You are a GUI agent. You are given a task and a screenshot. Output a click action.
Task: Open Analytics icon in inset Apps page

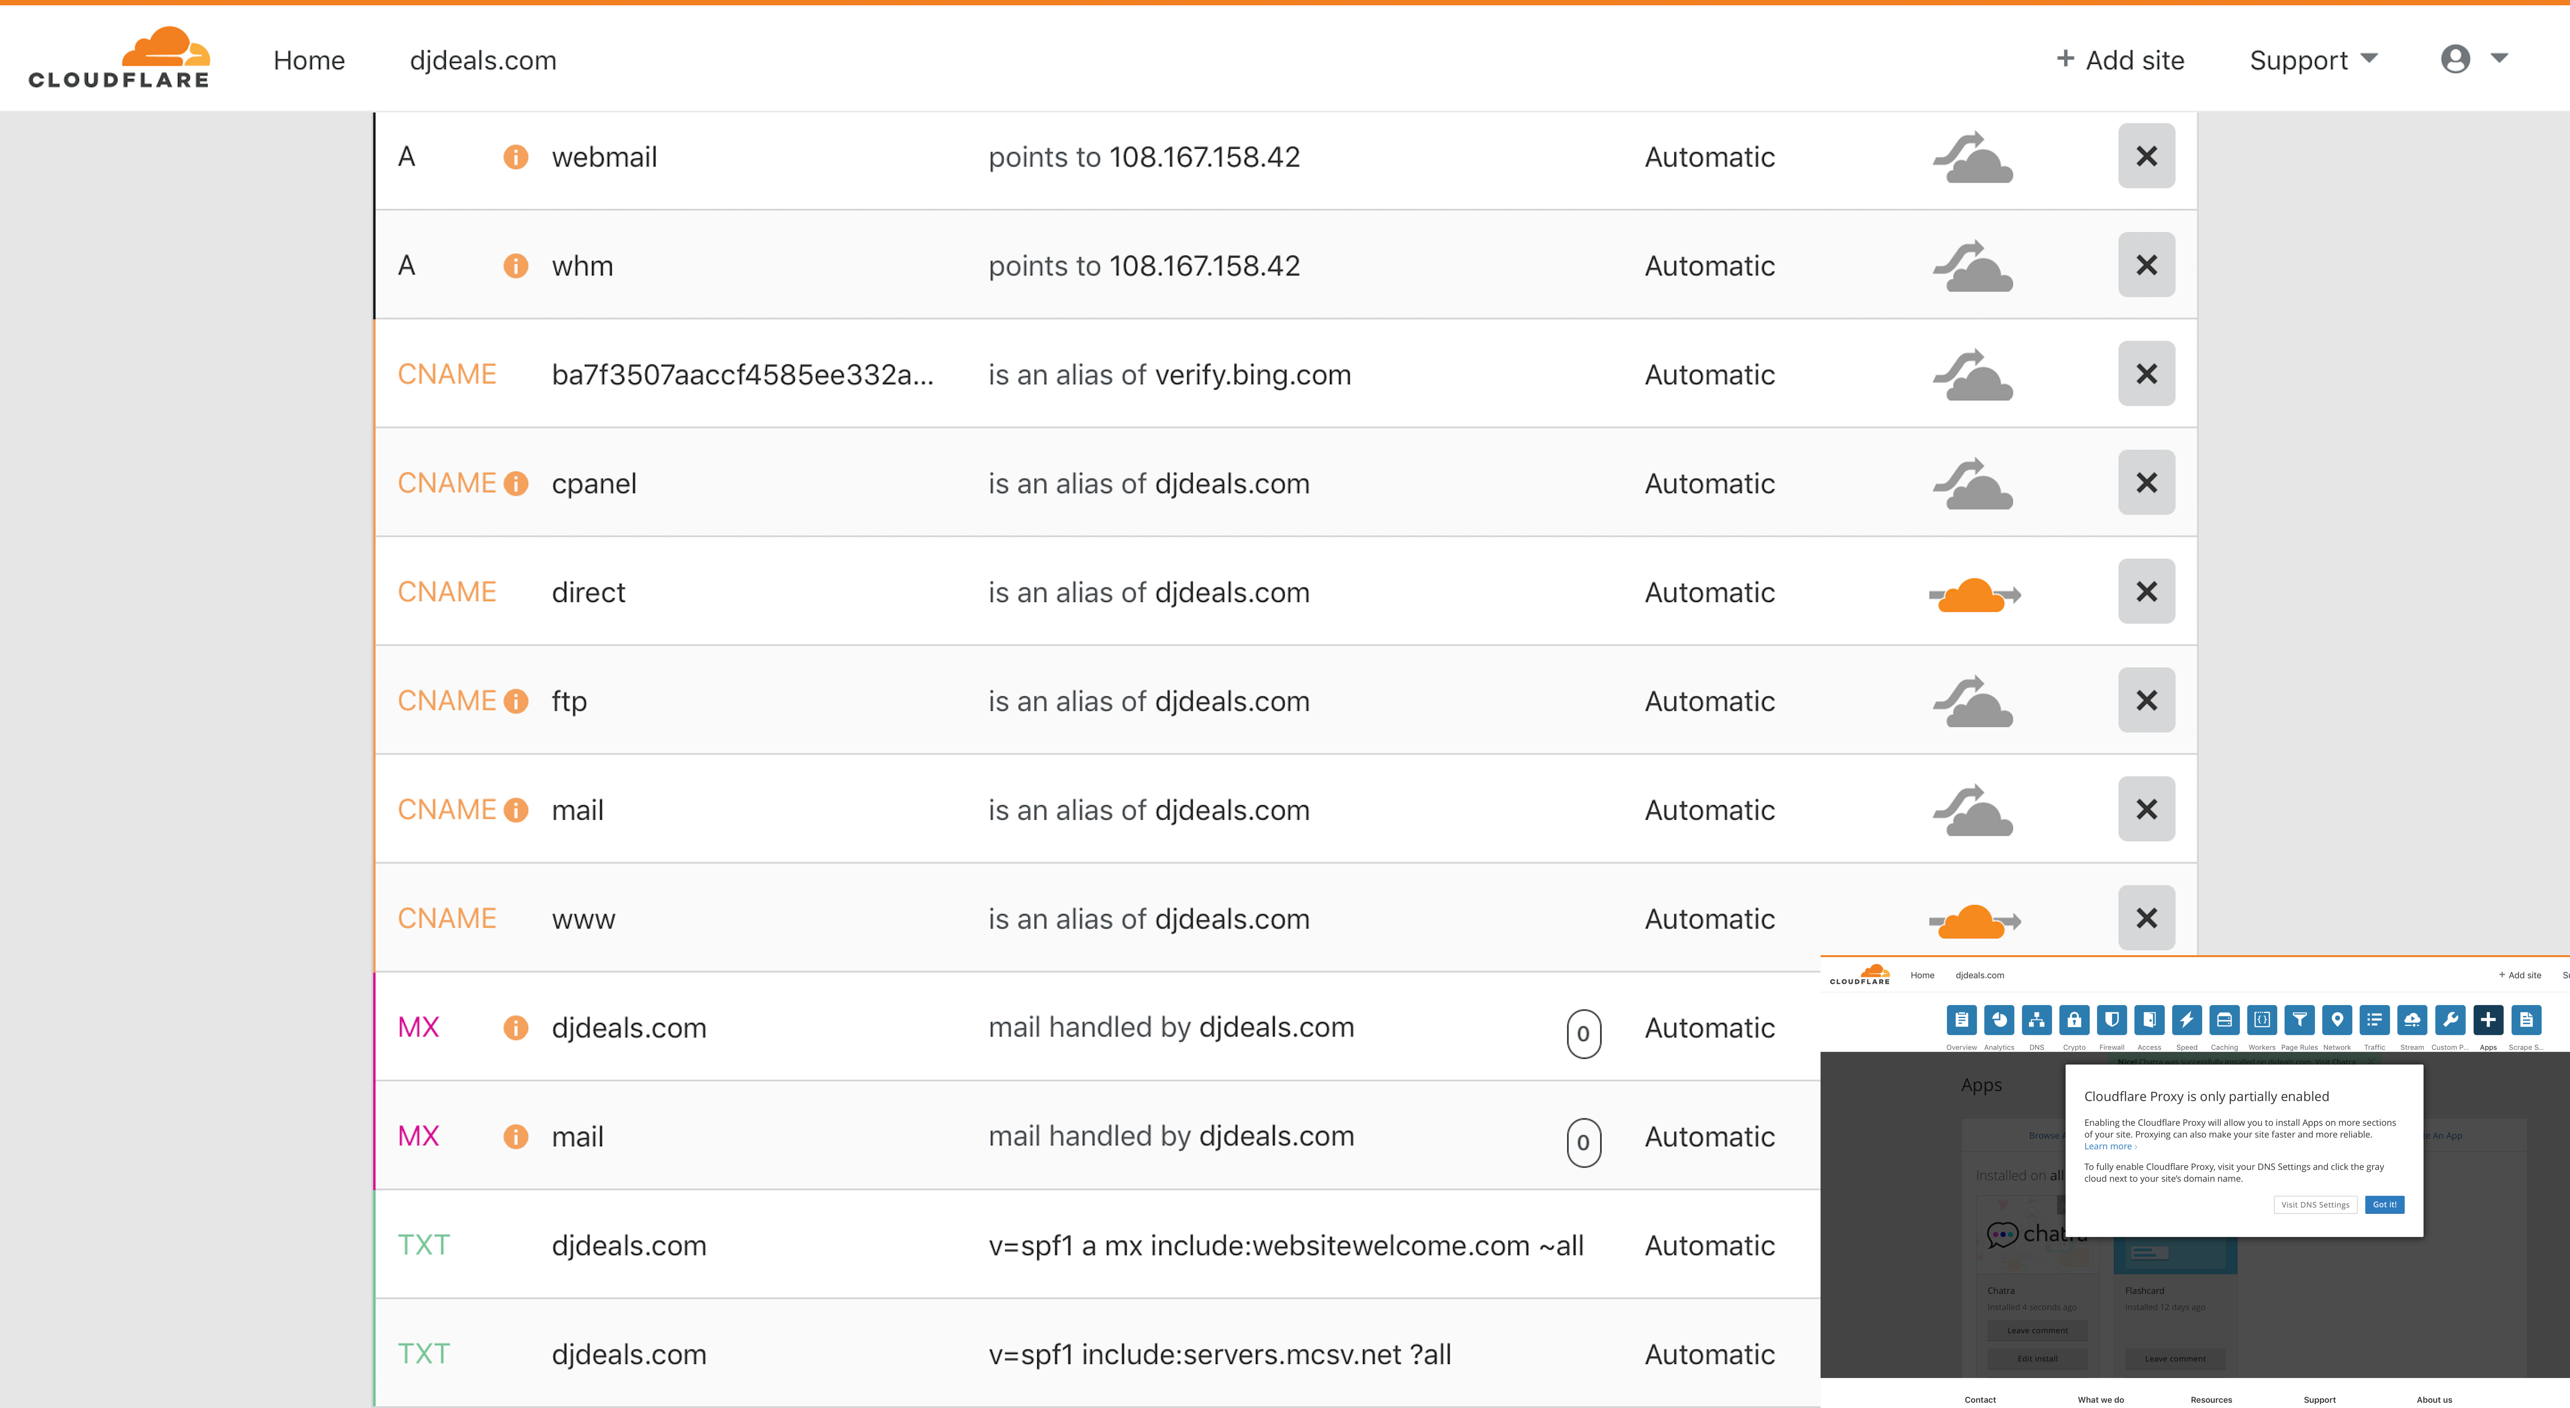tap(1999, 1020)
